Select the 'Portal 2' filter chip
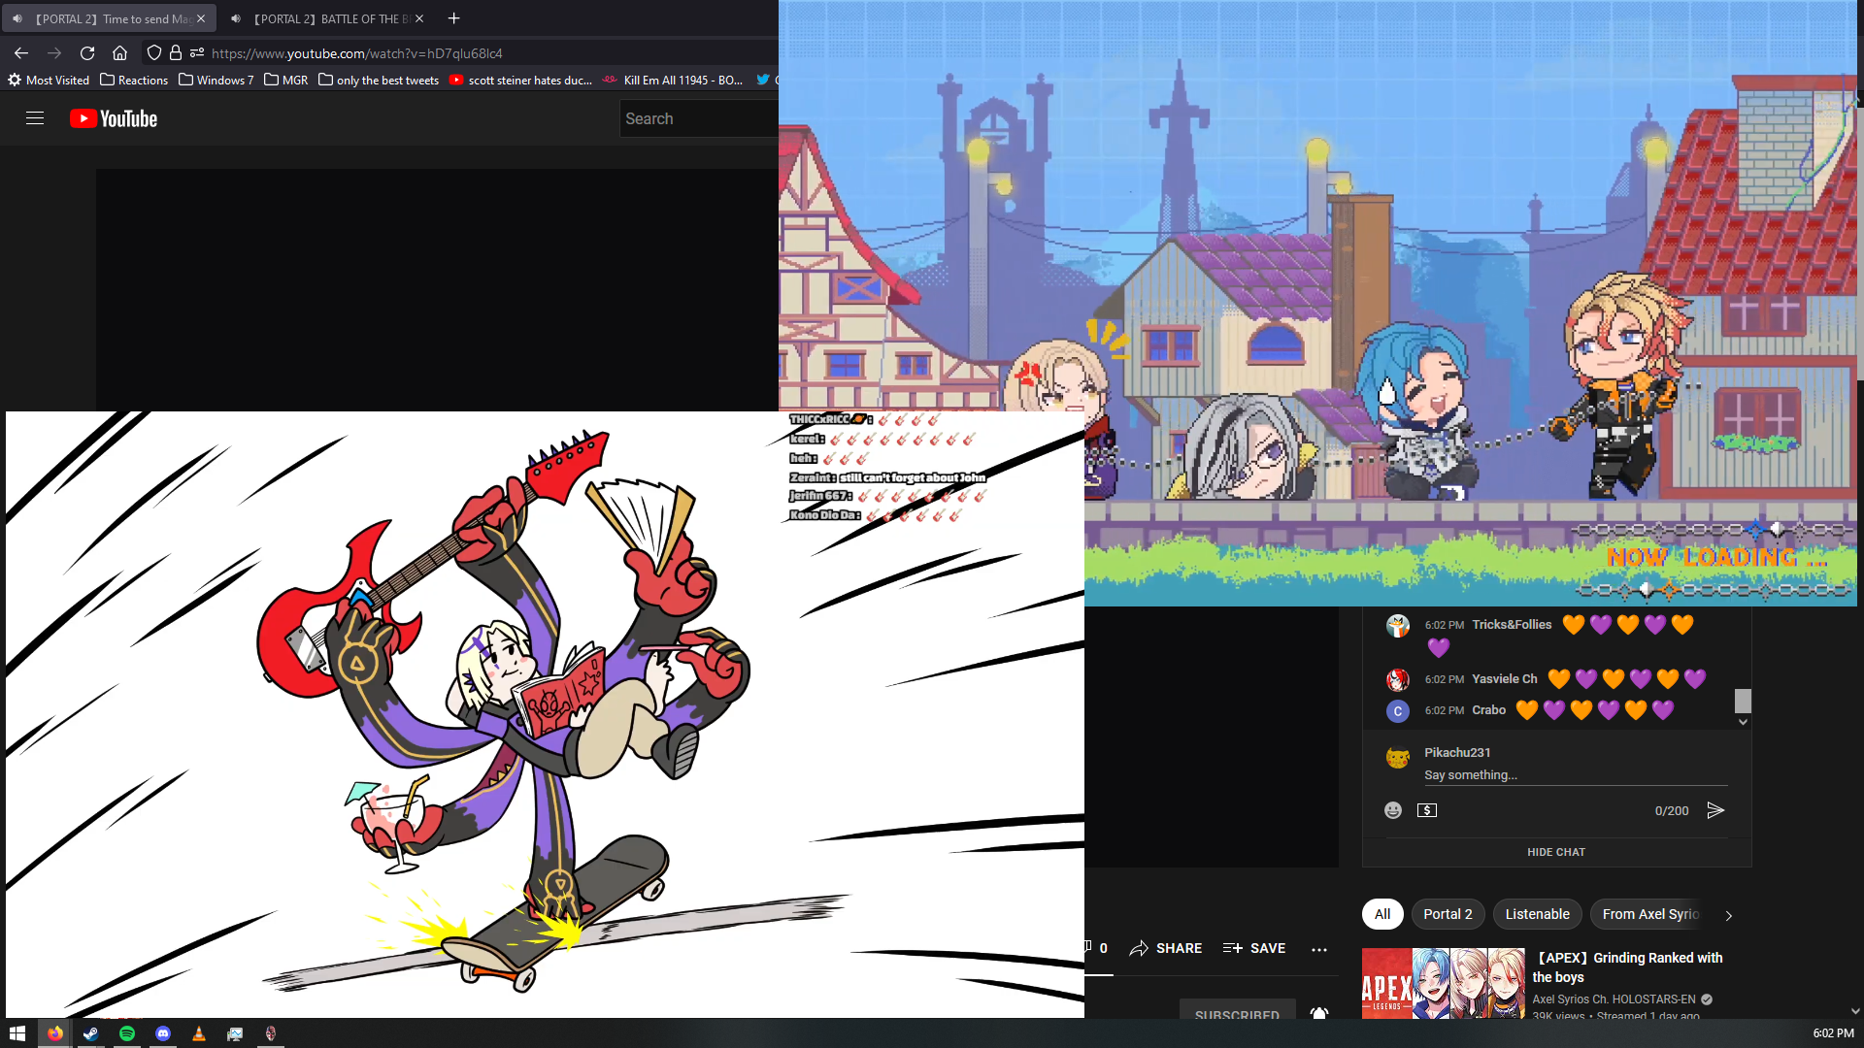This screenshot has width=1864, height=1048. (1448, 914)
